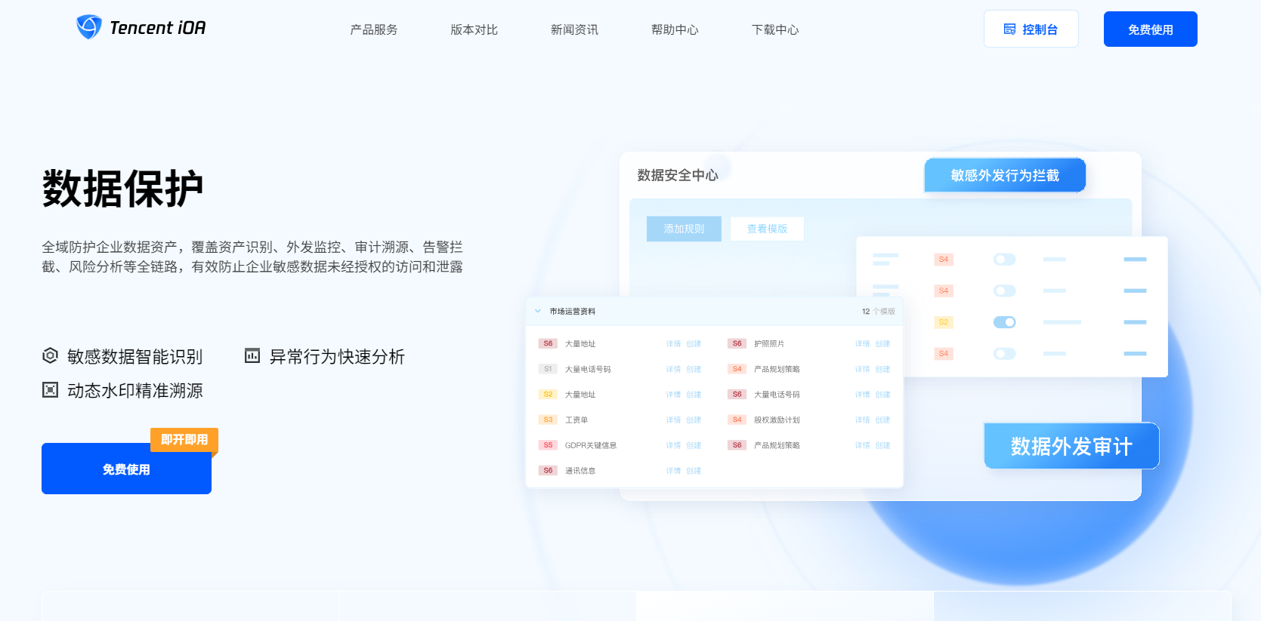
Task: Click the 12 个模版 count text
Action: coord(878,312)
